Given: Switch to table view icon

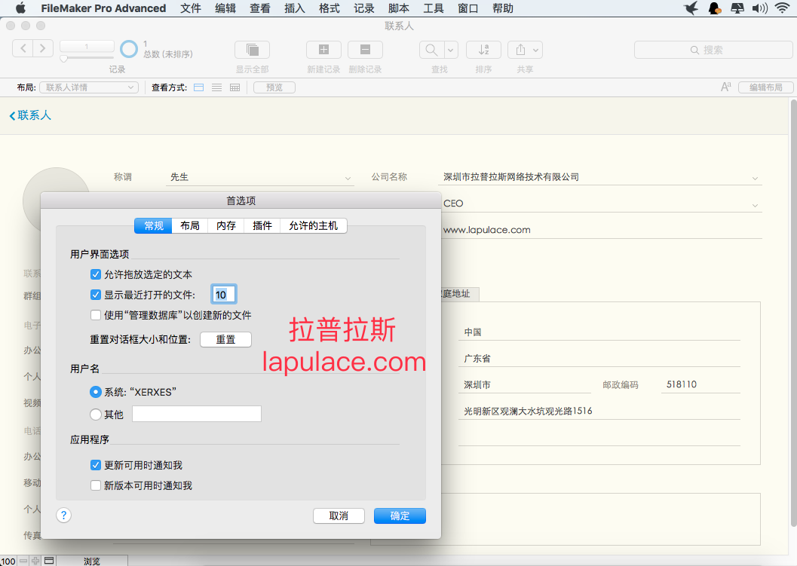Looking at the screenshot, I should click(235, 87).
